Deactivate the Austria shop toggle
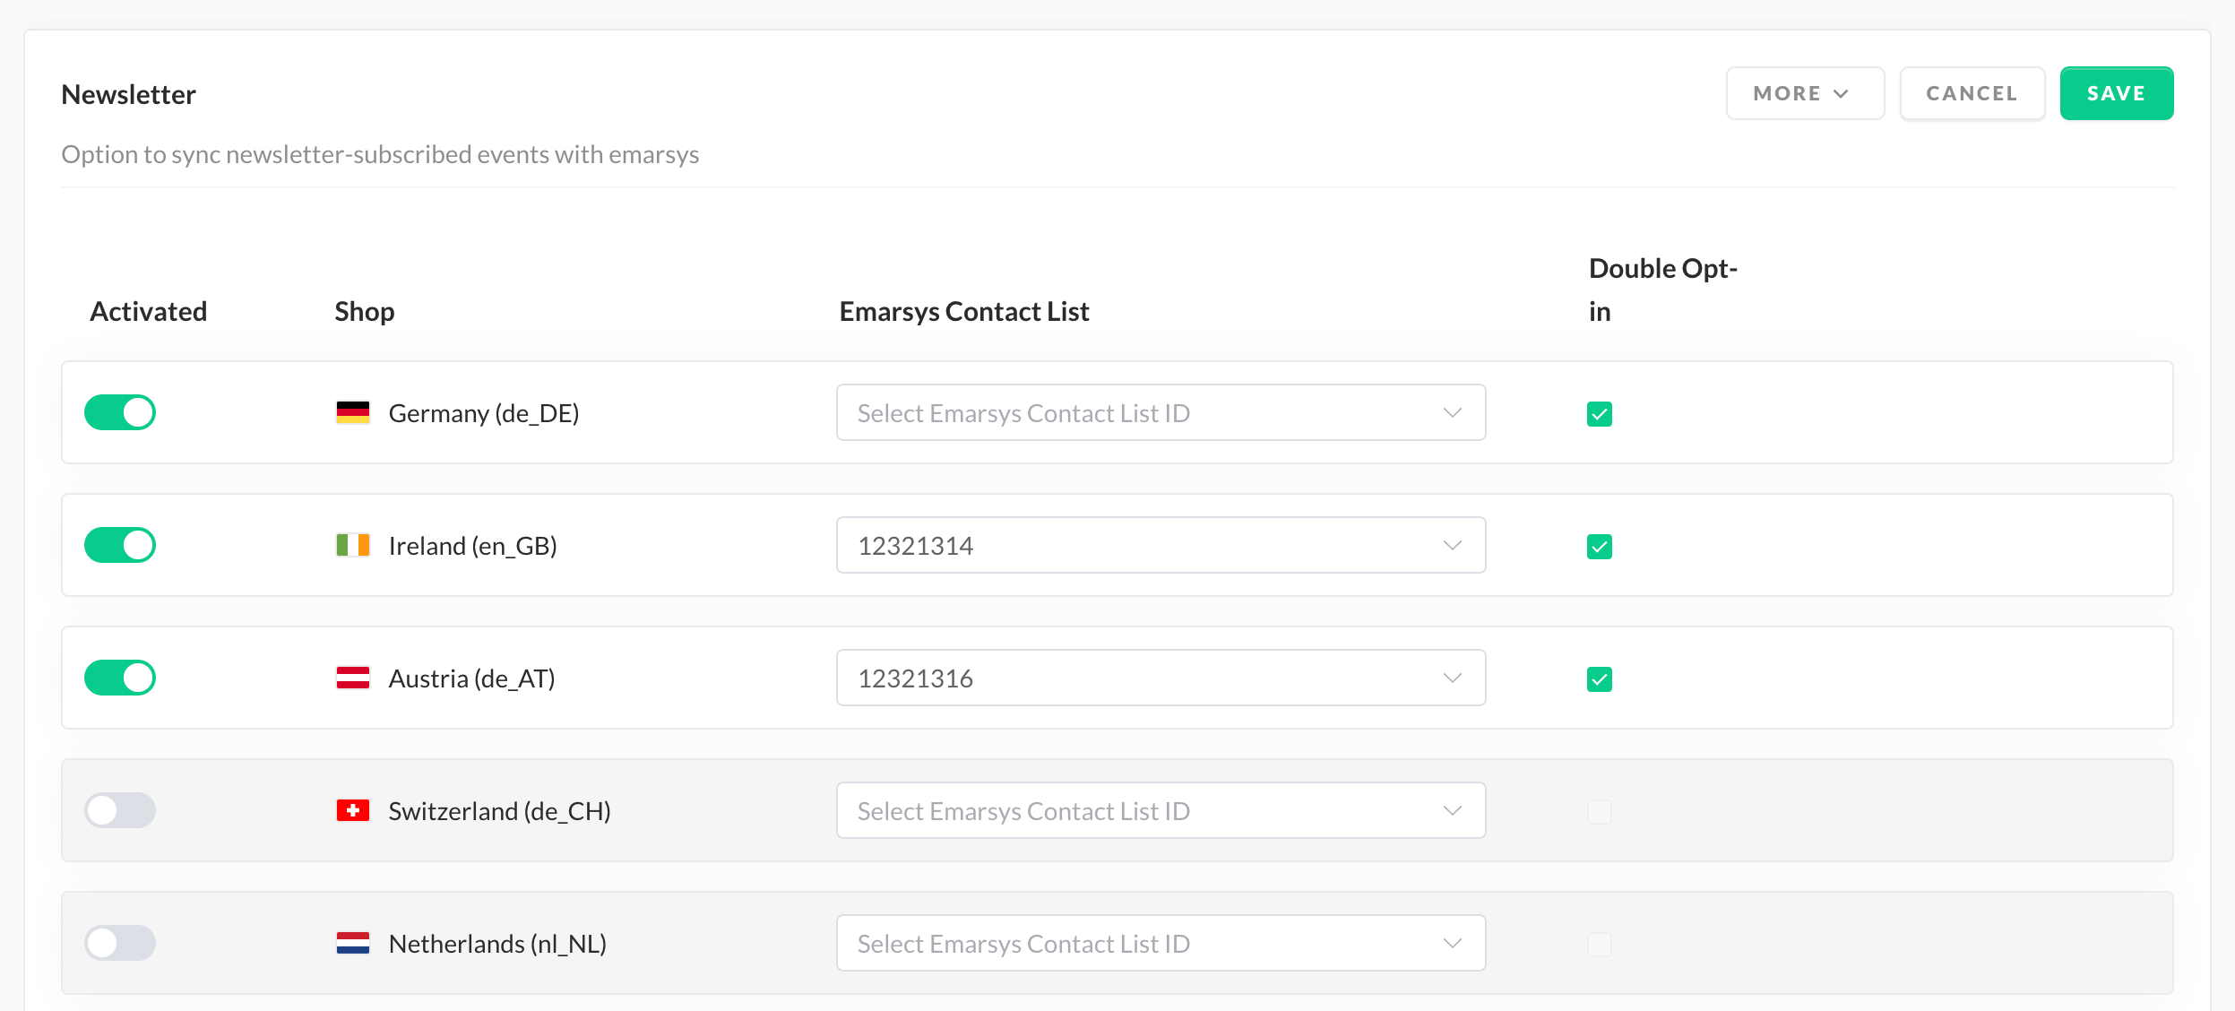The height and width of the screenshot is (1011, 2235). click(x=120, y=678)
